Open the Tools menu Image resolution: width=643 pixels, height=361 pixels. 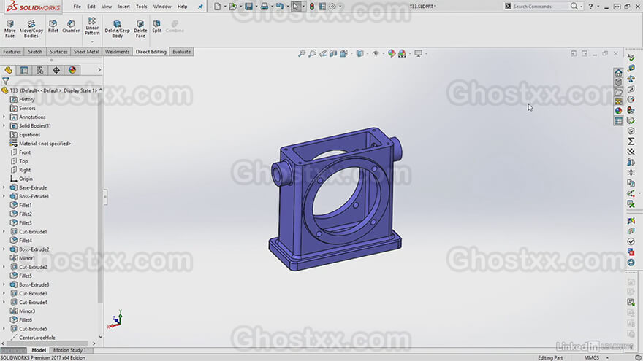(142, 7)
